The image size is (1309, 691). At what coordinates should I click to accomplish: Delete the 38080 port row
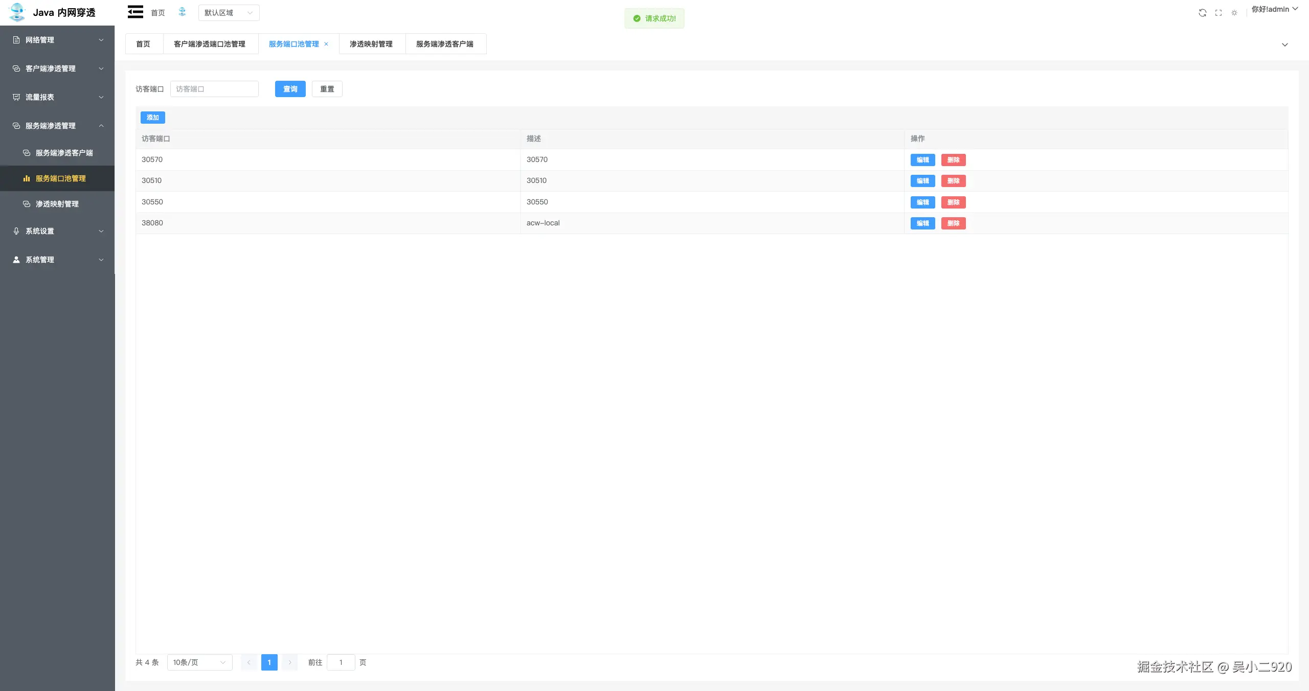point(953,223)
